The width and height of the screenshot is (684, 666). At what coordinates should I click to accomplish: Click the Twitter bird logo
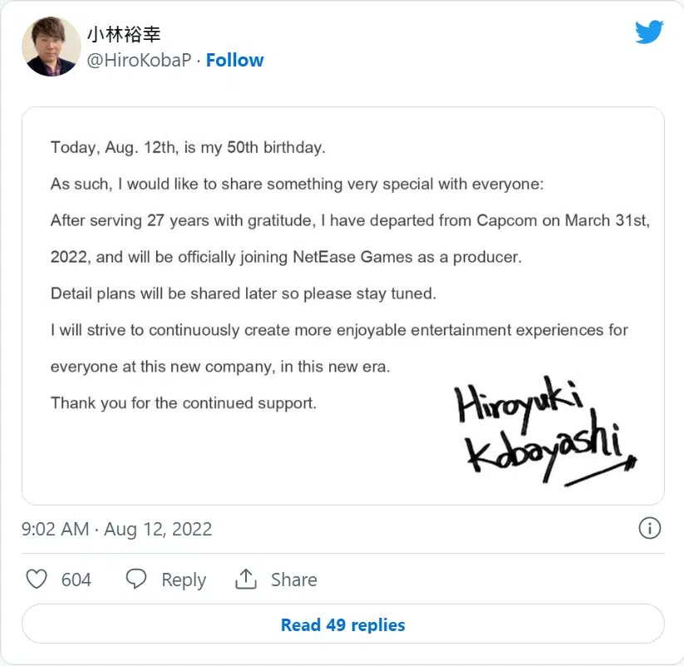coord(649,32)
